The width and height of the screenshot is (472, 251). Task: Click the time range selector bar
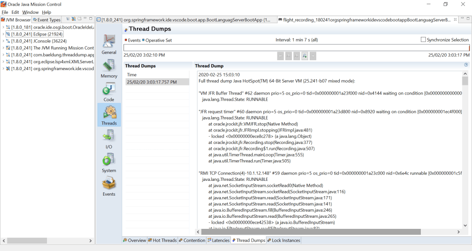click(x=296, y=48)
